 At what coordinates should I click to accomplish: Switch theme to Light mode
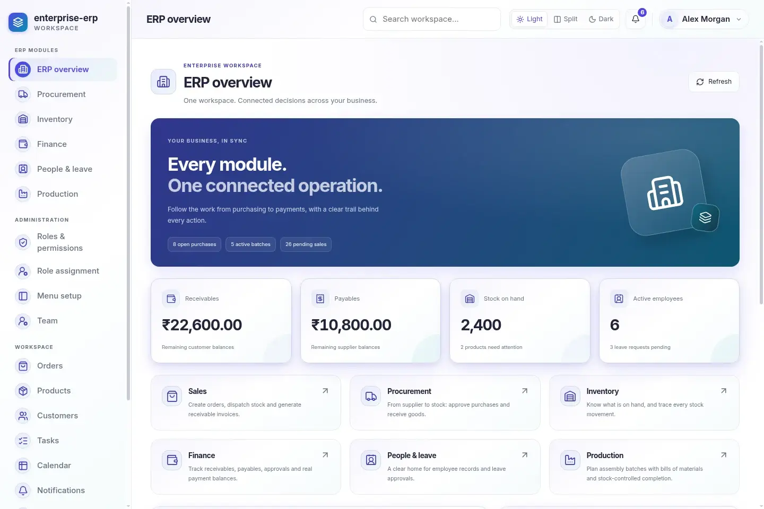coord(529,19)
